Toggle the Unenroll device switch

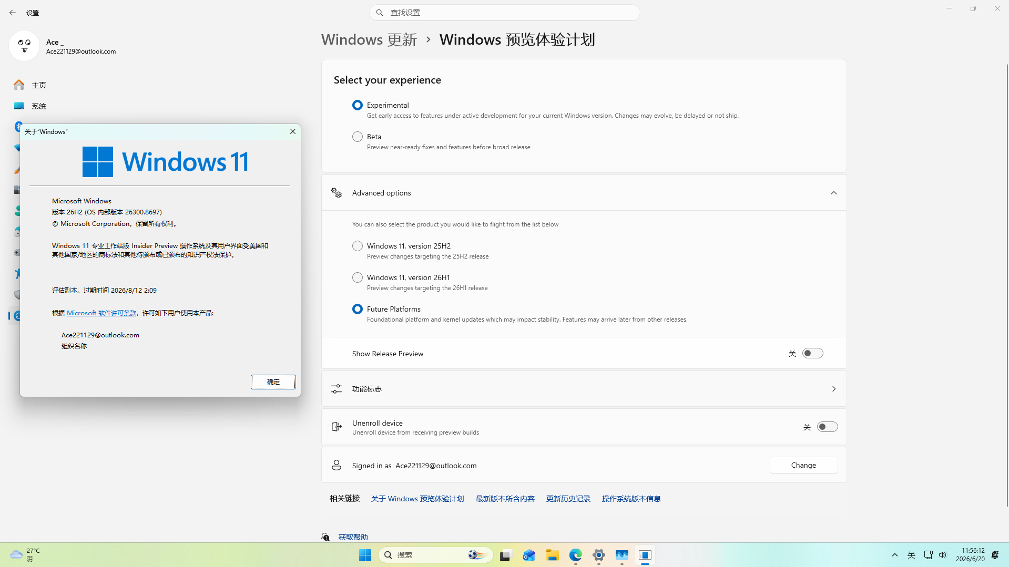click(828, 427)
